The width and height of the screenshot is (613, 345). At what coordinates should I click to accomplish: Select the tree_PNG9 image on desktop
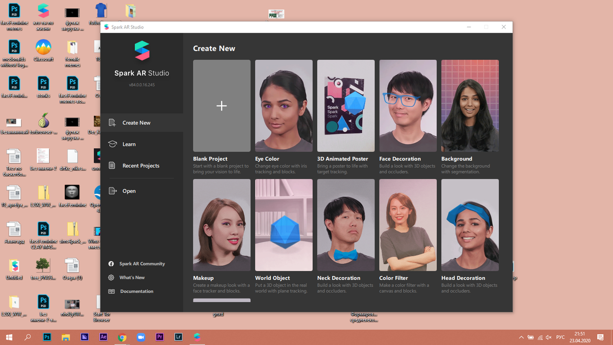[x=43, y=269]
